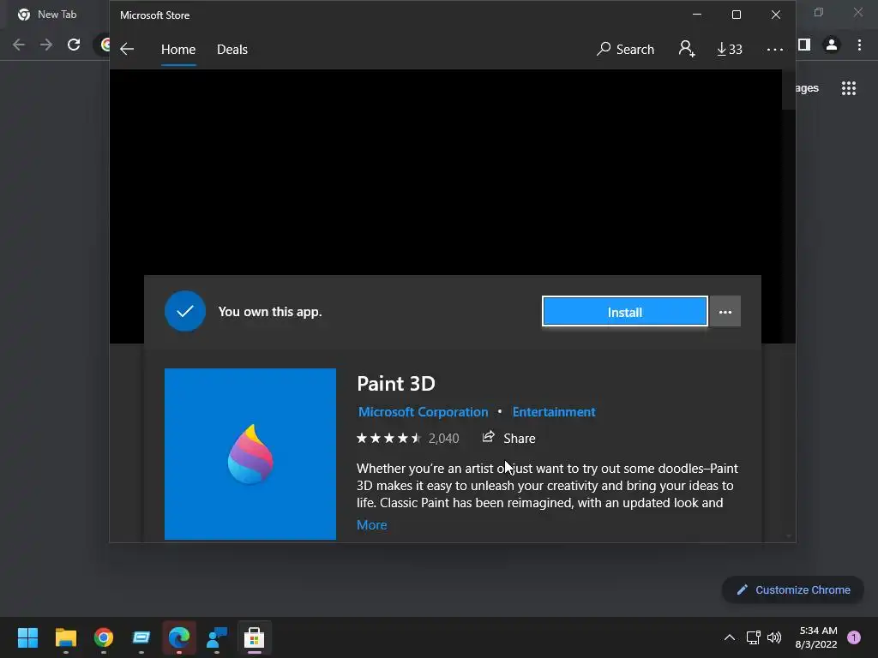Open the network status tray icon
This screenshot has height=658, width=878.
[x=753, y=637]
